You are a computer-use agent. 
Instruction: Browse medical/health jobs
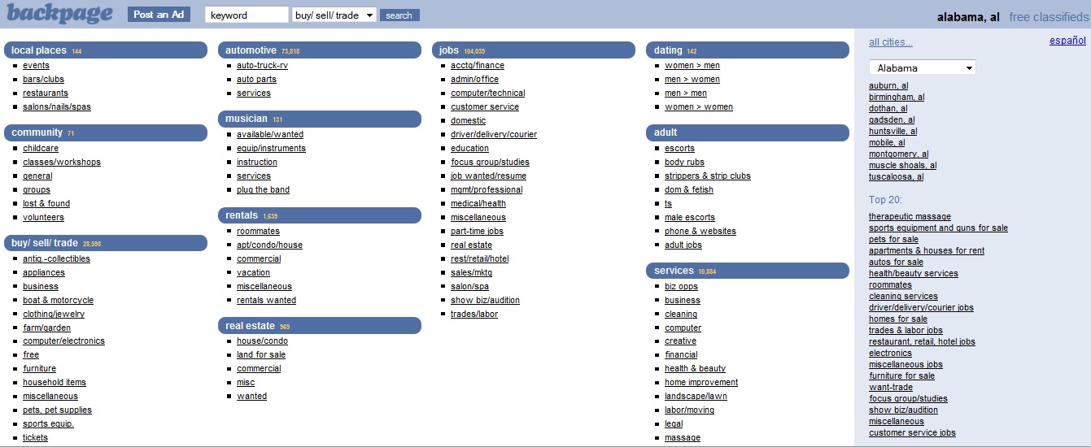tap(478, 204)
